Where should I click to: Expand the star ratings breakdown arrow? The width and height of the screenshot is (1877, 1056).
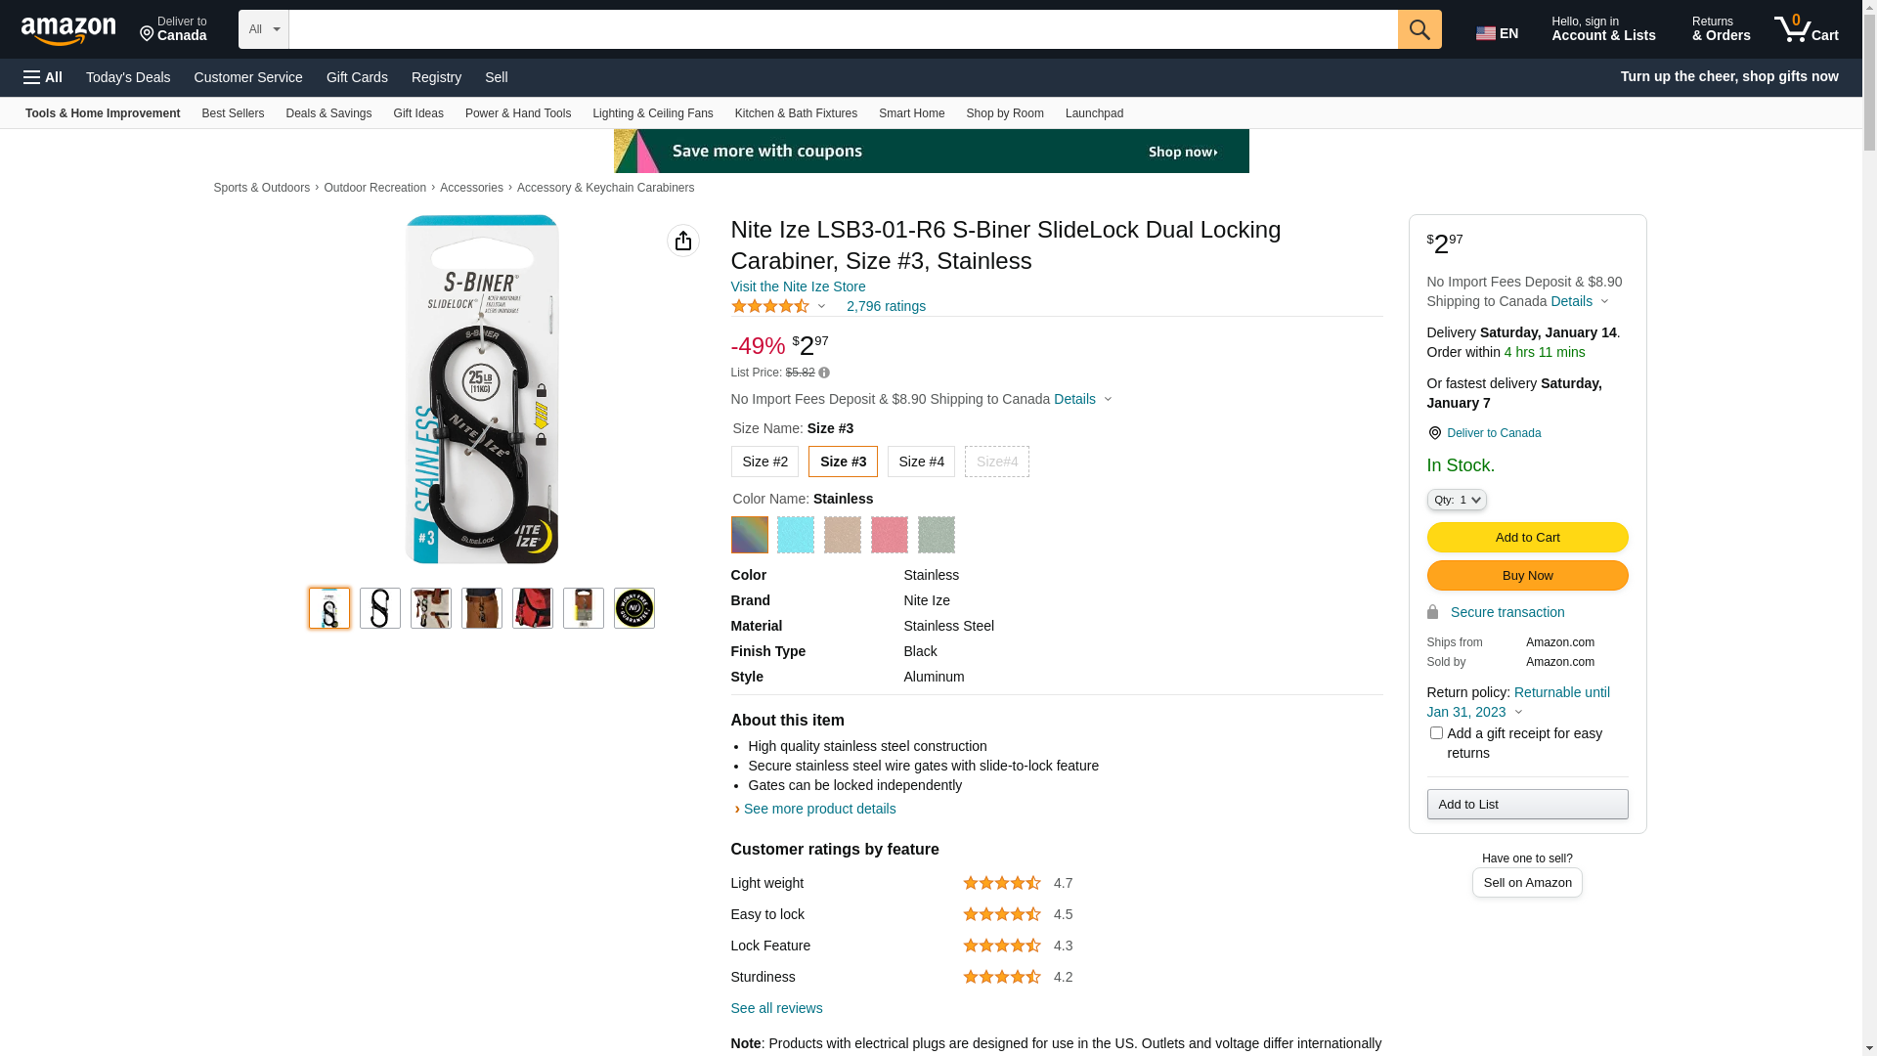821,307
